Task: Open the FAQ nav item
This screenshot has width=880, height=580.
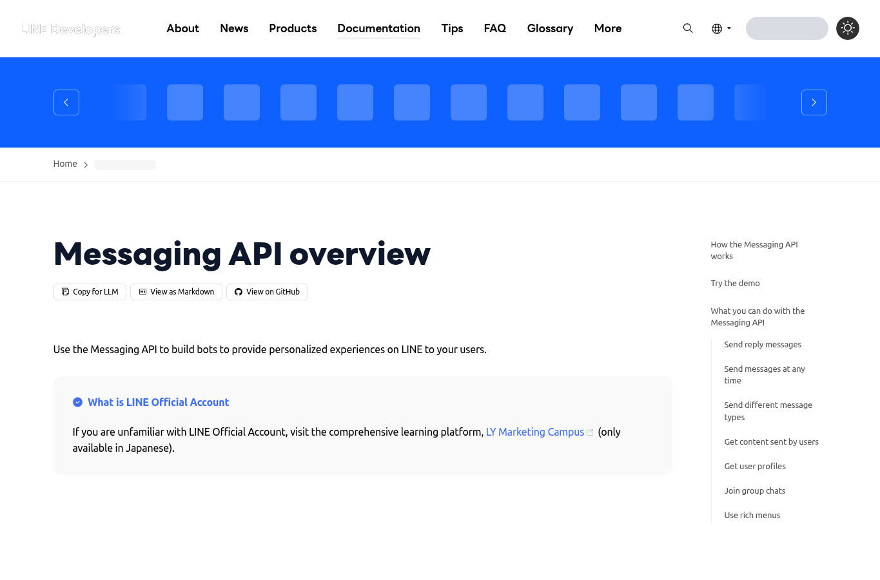Action: click(495, 28)
